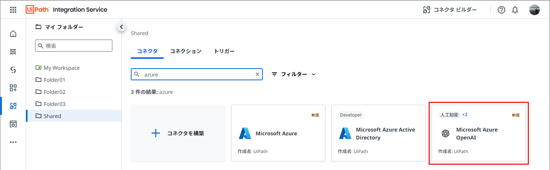
Task: Select the Integration Service sidebar icon
Action: click(13, 106)
